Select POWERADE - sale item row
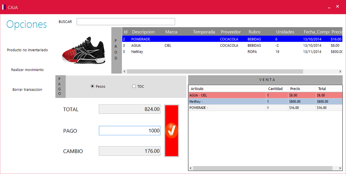346x174 pixels. point(265,108)
